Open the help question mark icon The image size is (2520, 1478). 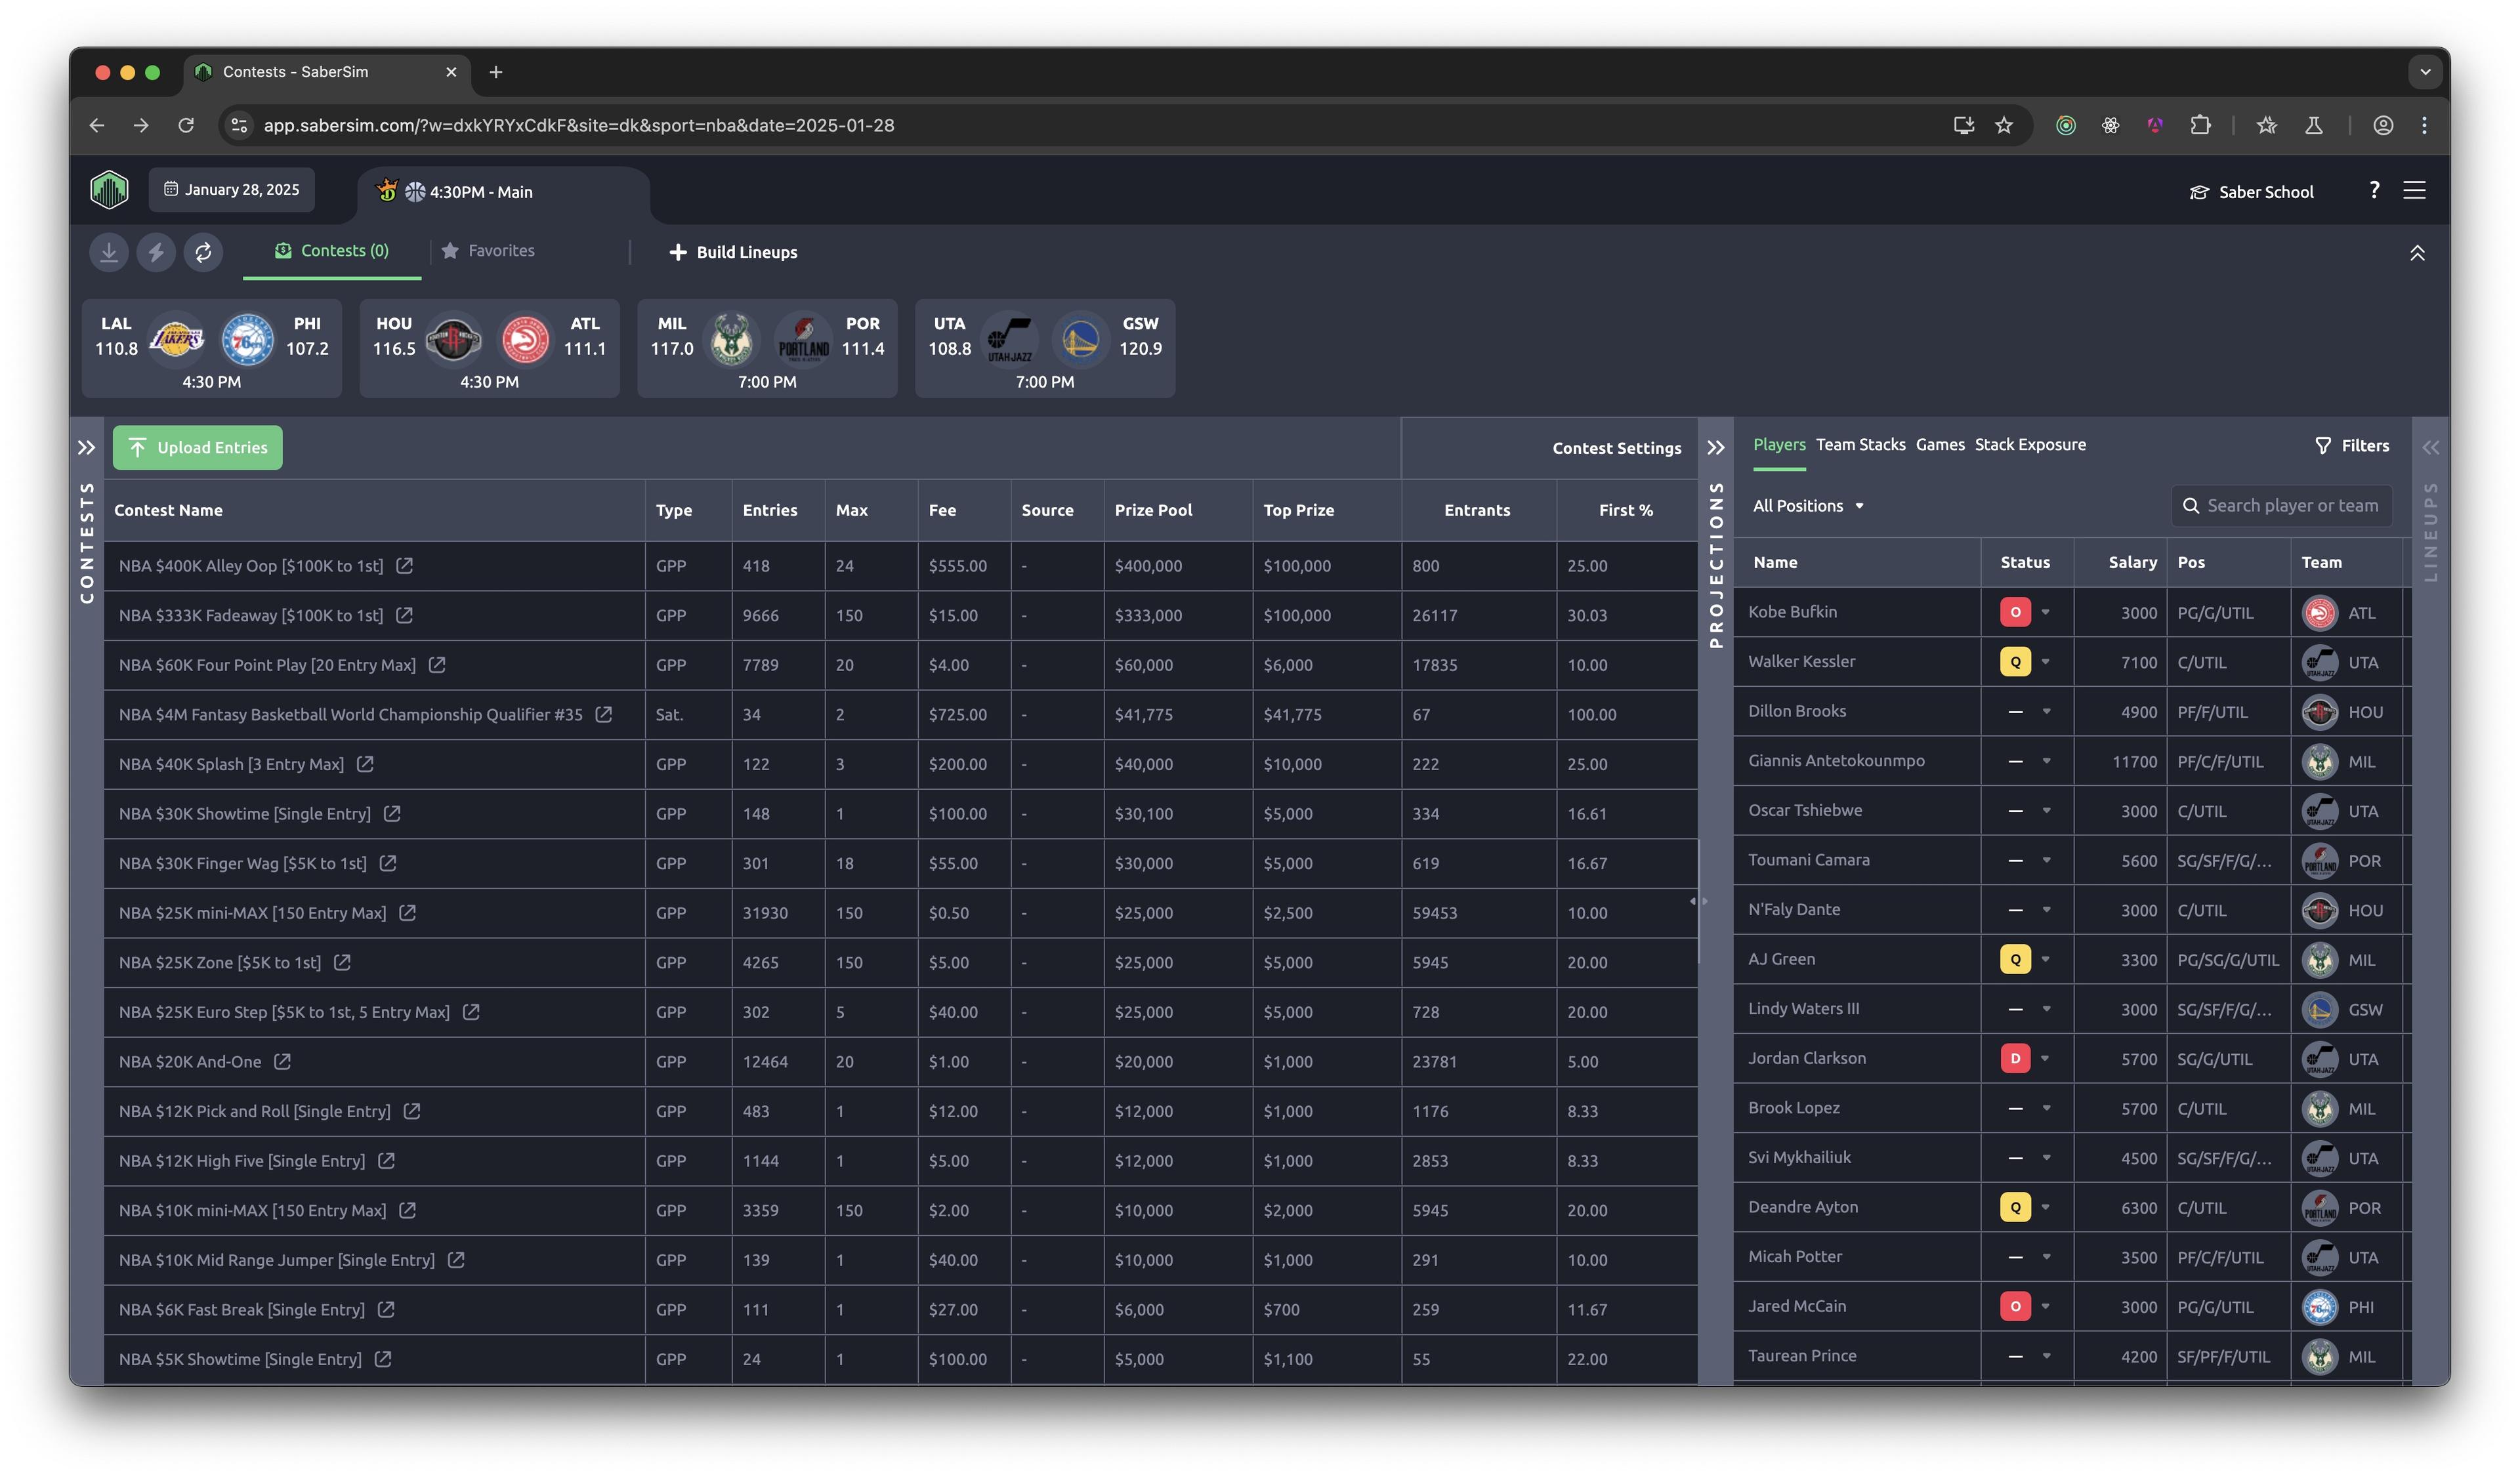2374,190
